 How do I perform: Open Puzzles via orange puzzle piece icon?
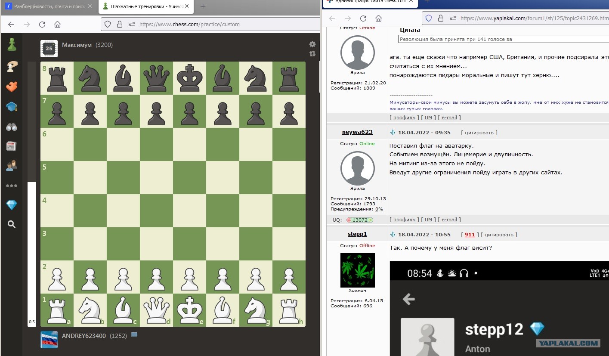coord(12,87)
